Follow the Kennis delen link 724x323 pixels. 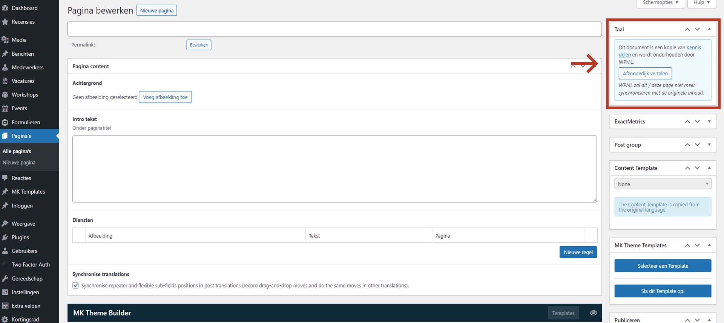(693, 47)
